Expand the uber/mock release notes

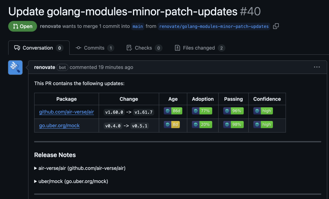71,181
